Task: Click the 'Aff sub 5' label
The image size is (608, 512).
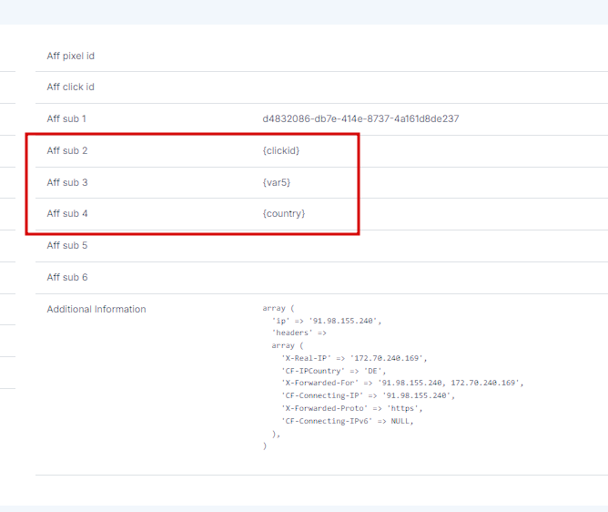Action: pyautogui.click(x=67, y=245)
